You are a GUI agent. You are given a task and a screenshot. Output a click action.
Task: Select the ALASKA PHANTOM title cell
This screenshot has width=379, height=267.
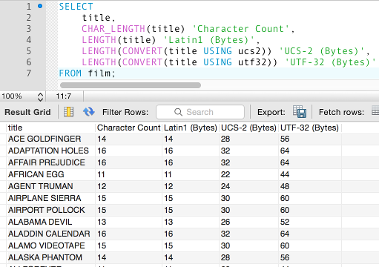pyautogui.click(x=50, y=257)
